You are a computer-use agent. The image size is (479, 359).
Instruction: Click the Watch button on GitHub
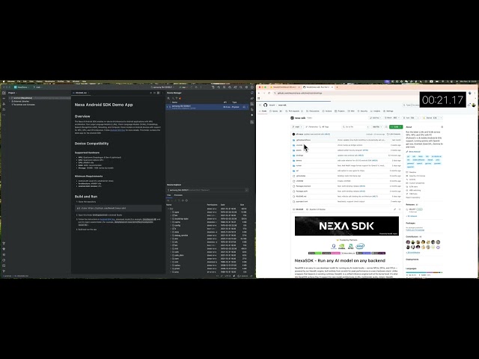coord(391,118)
